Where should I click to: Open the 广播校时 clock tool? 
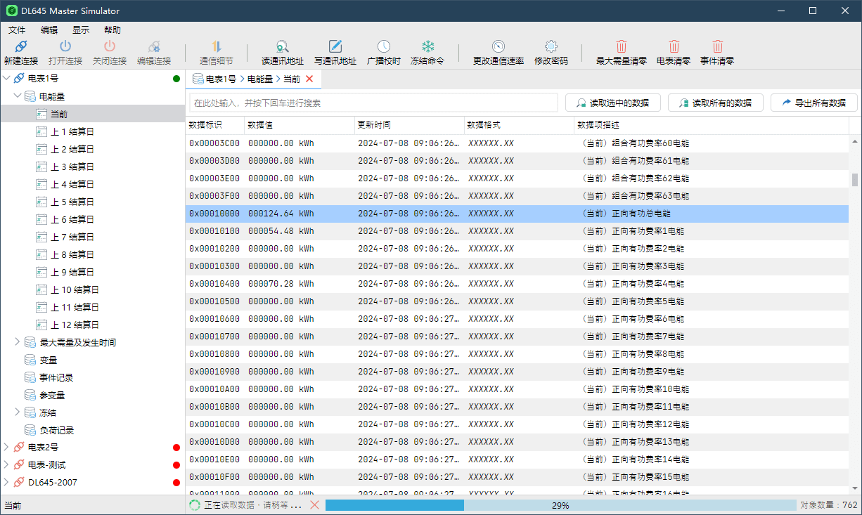click(383, 47)
